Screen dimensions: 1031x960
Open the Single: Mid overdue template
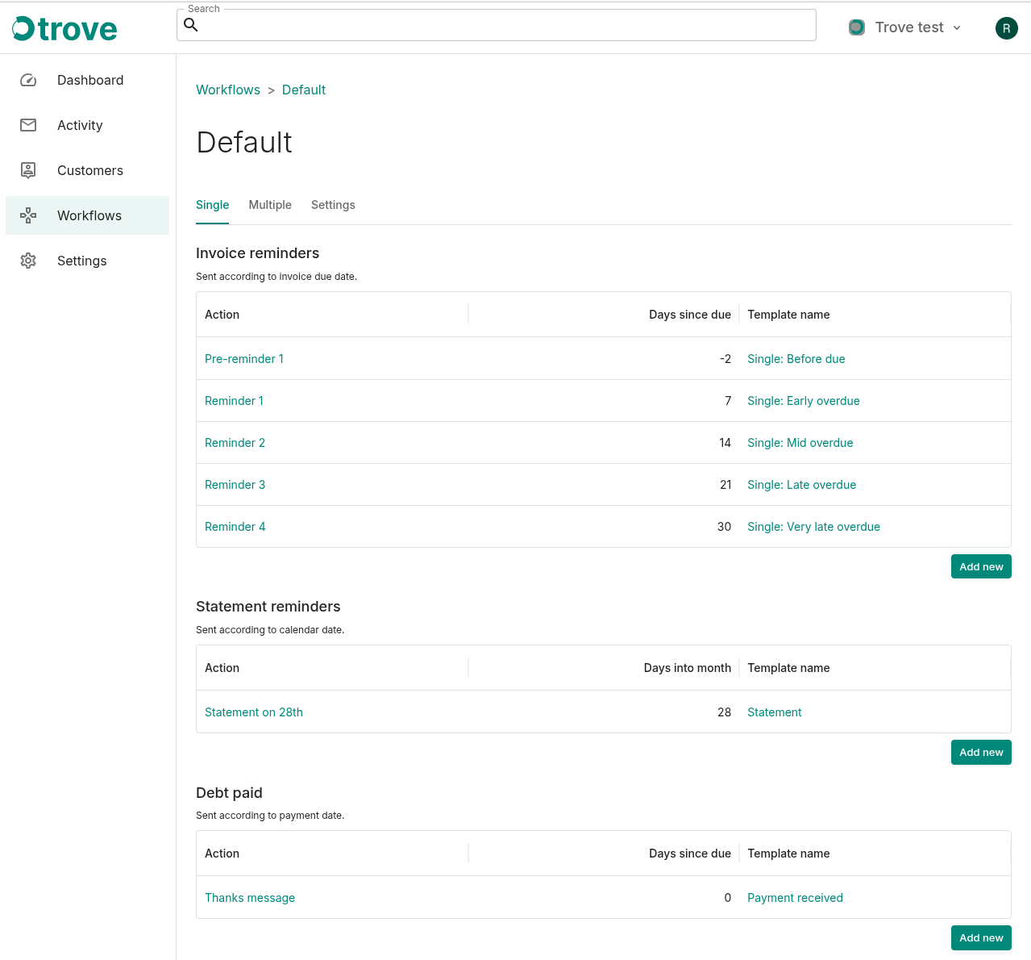pyautogui.click(x=800, y=442)
